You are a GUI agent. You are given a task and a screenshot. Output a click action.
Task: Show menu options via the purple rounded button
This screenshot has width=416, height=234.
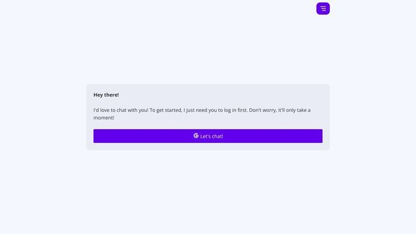(323, 9)
